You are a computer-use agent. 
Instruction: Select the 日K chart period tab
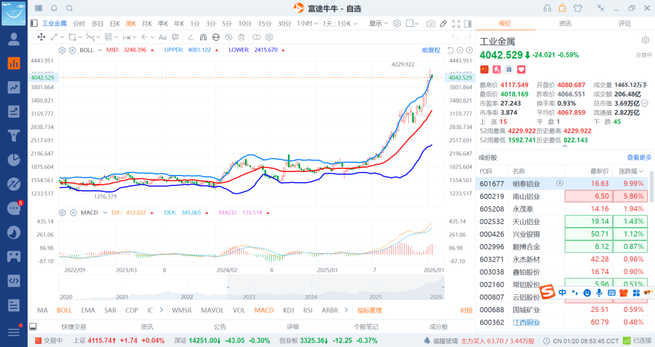[x=115, y=24]
